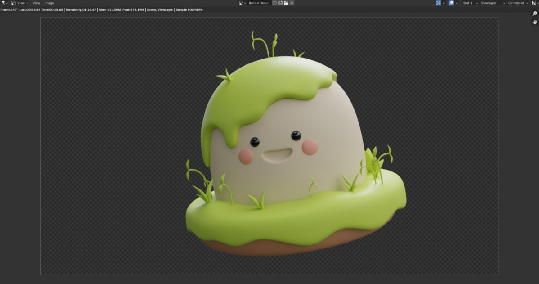Viewport: 539px width, 284px height.
Task: Expand the ViewLayer dropdown
Action: [493, 3]
